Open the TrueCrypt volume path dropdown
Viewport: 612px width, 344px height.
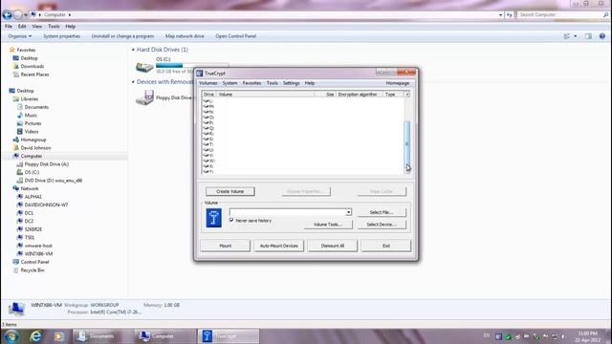pos(348,212)
